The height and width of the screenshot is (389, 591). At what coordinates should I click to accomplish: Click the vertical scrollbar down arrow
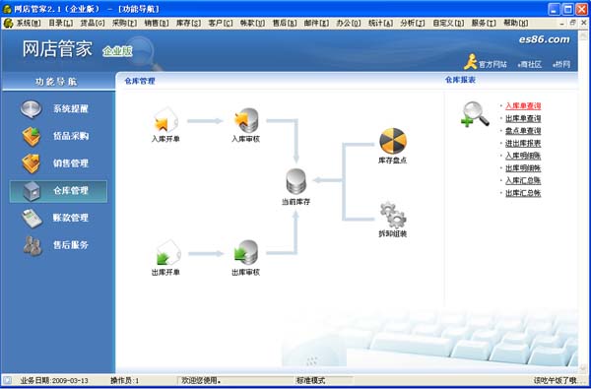[x=583, y=367]
